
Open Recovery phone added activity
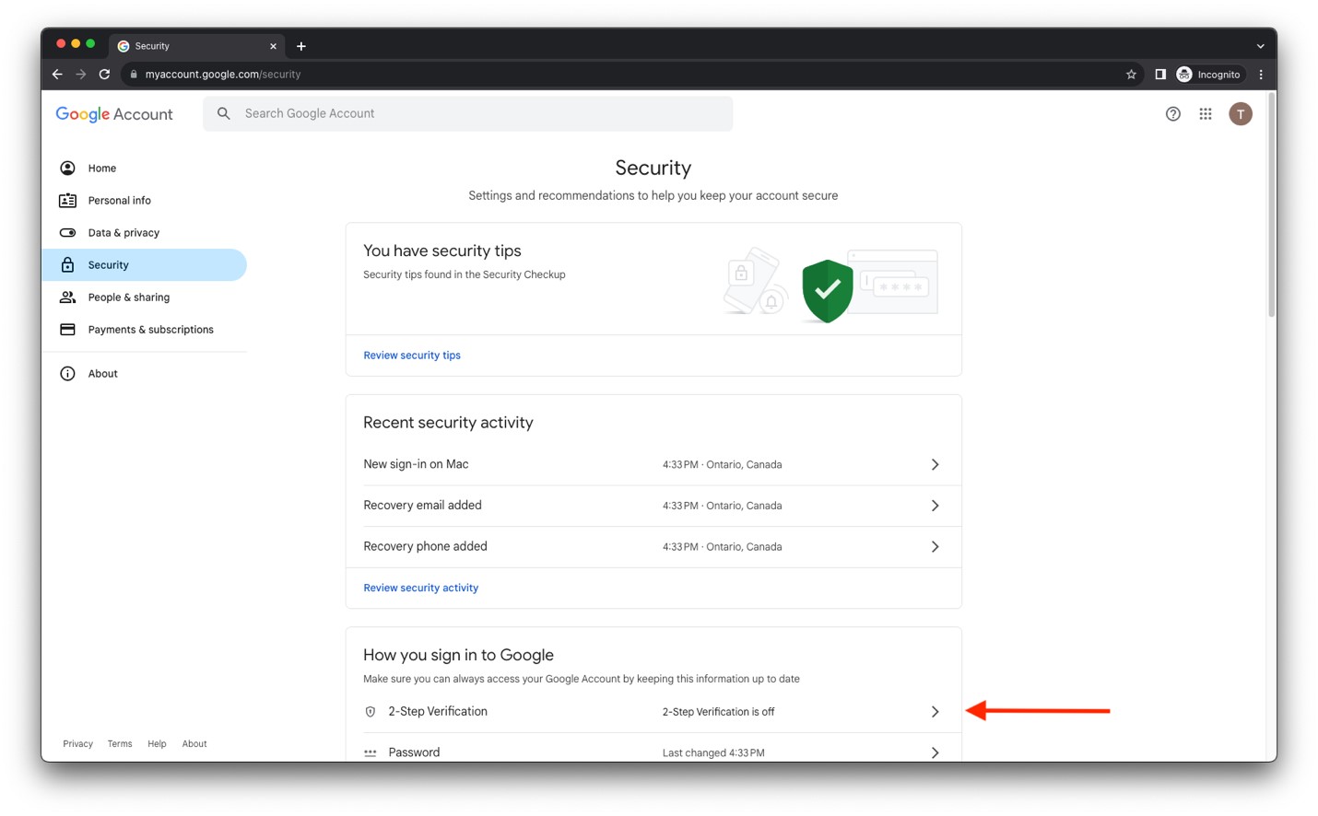(x=653, y=547)
